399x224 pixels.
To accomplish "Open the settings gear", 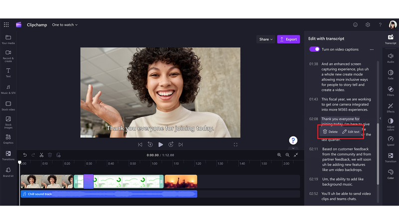I will pos(368,24).
